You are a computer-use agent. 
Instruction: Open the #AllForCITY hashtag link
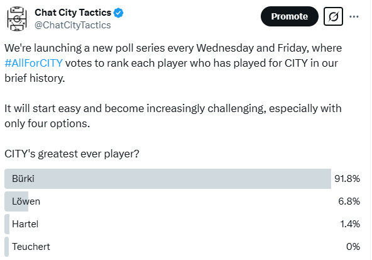click(x=33, y=63)
